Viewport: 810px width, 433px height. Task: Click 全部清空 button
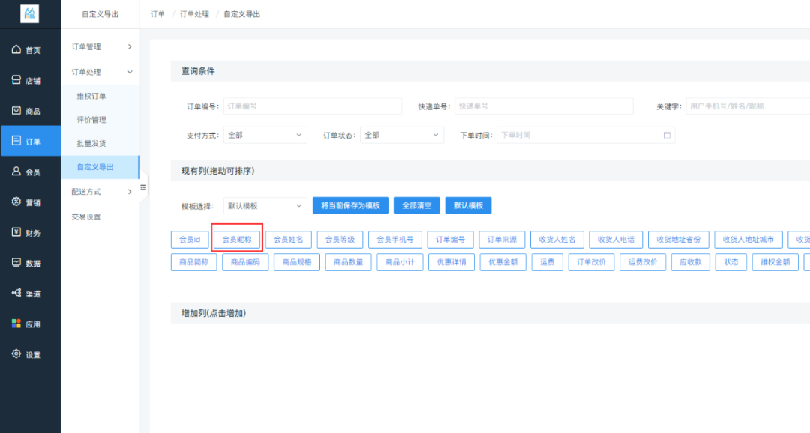[416, 205]
